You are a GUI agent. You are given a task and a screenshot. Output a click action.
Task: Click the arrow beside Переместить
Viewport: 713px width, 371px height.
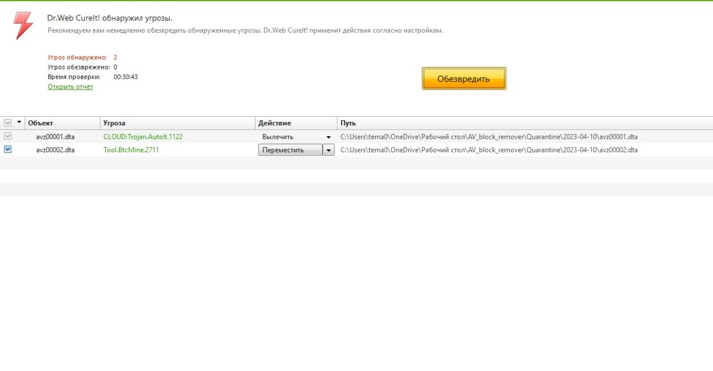329,150
